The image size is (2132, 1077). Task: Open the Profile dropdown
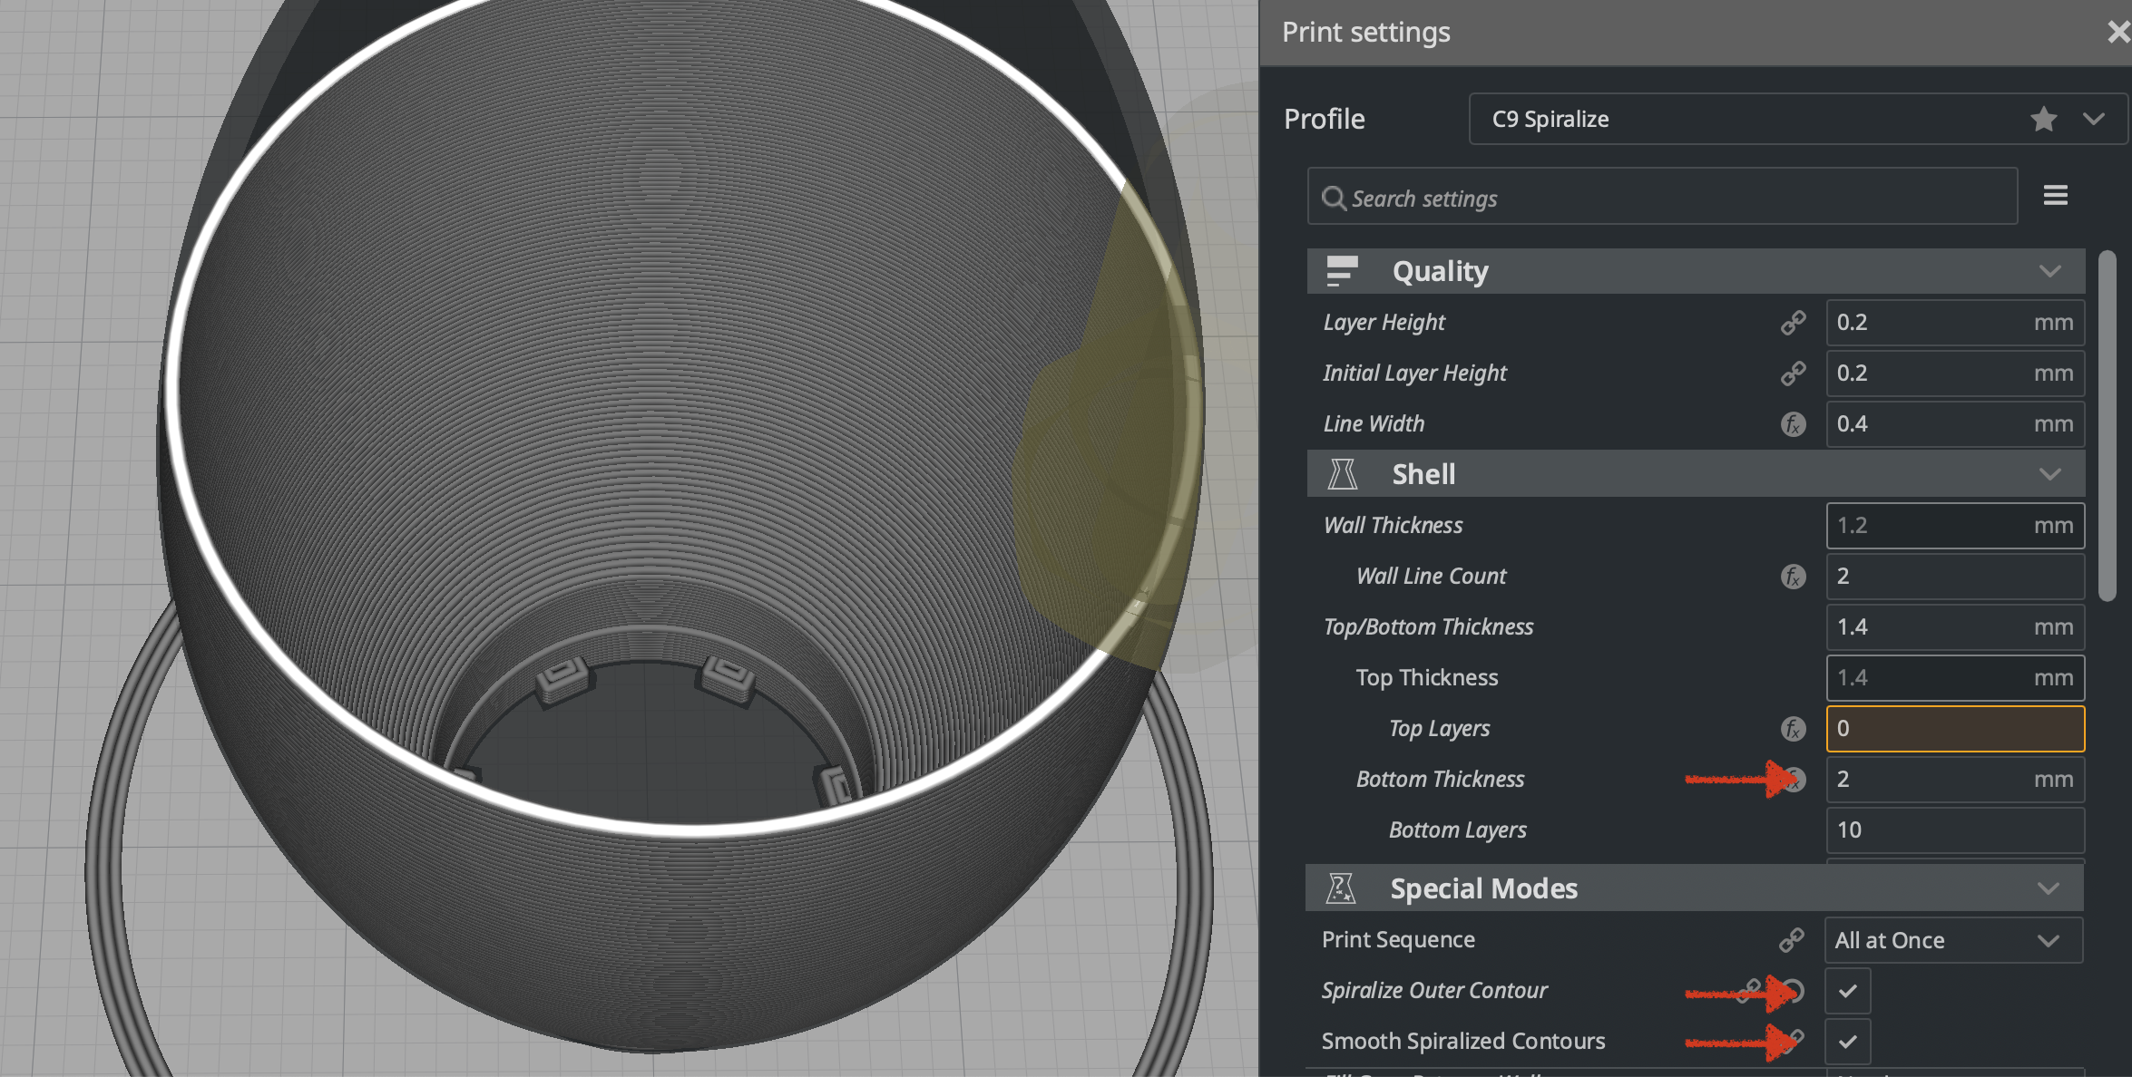point(2093,119)
